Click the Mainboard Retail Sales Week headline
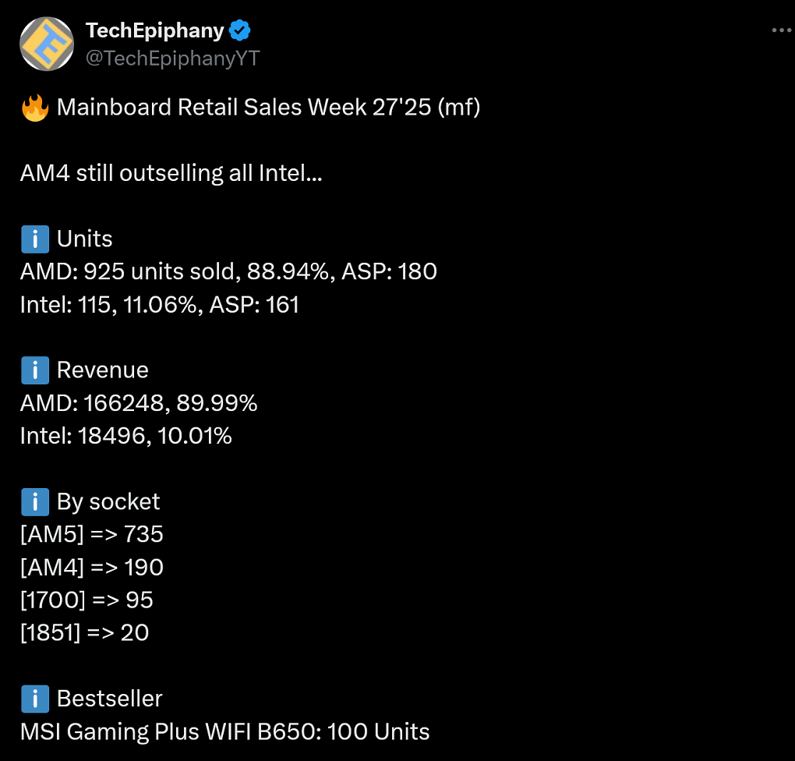Viewport: 795px width, 761px height. click(x=269, y=108)
